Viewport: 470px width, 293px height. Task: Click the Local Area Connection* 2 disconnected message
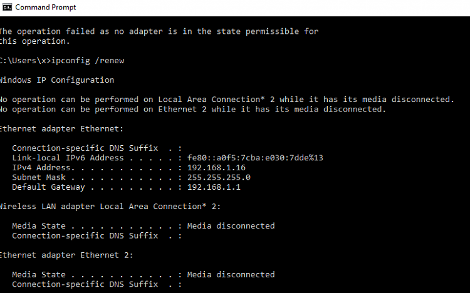(x=227, y=100)
